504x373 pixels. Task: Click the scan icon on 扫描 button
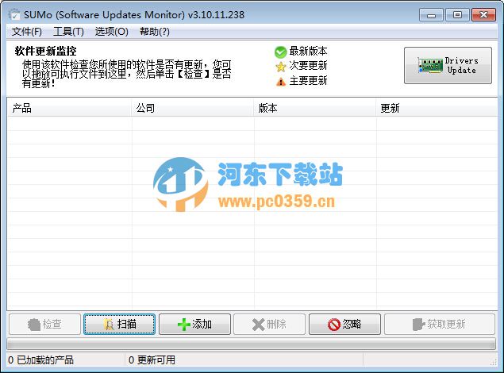tap(110, 324)
